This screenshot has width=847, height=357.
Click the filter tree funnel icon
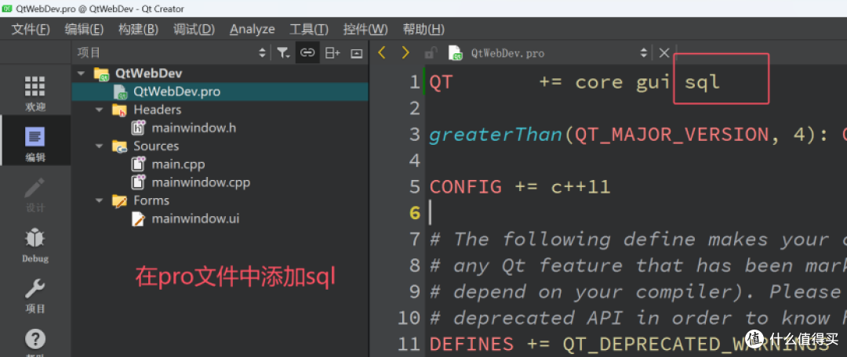283,52
